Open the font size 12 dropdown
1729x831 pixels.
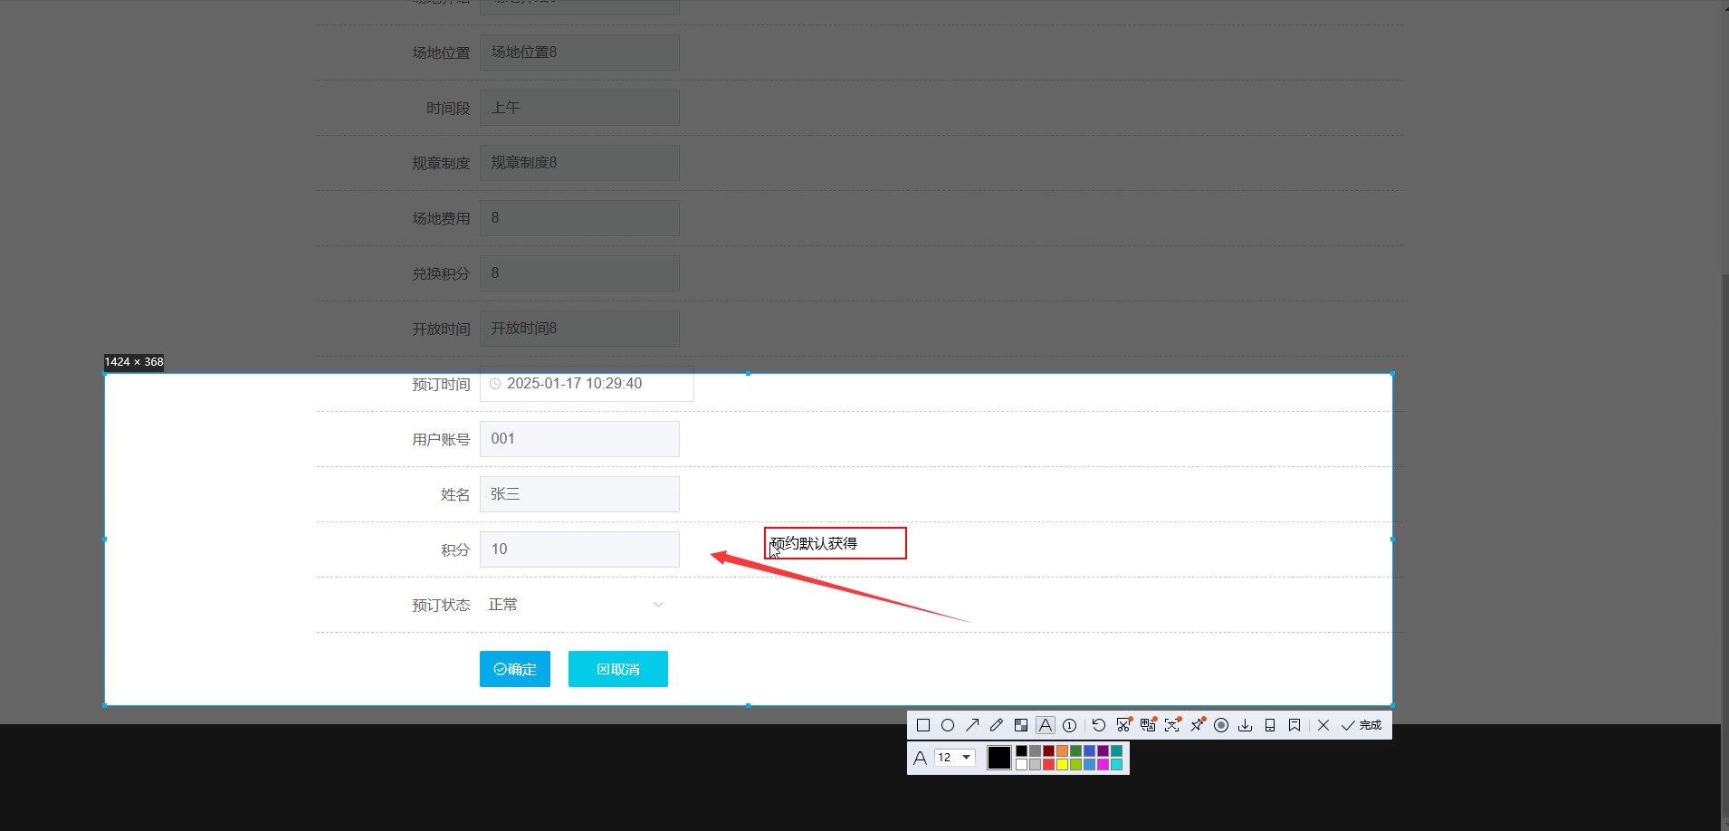tap(955, 758)
